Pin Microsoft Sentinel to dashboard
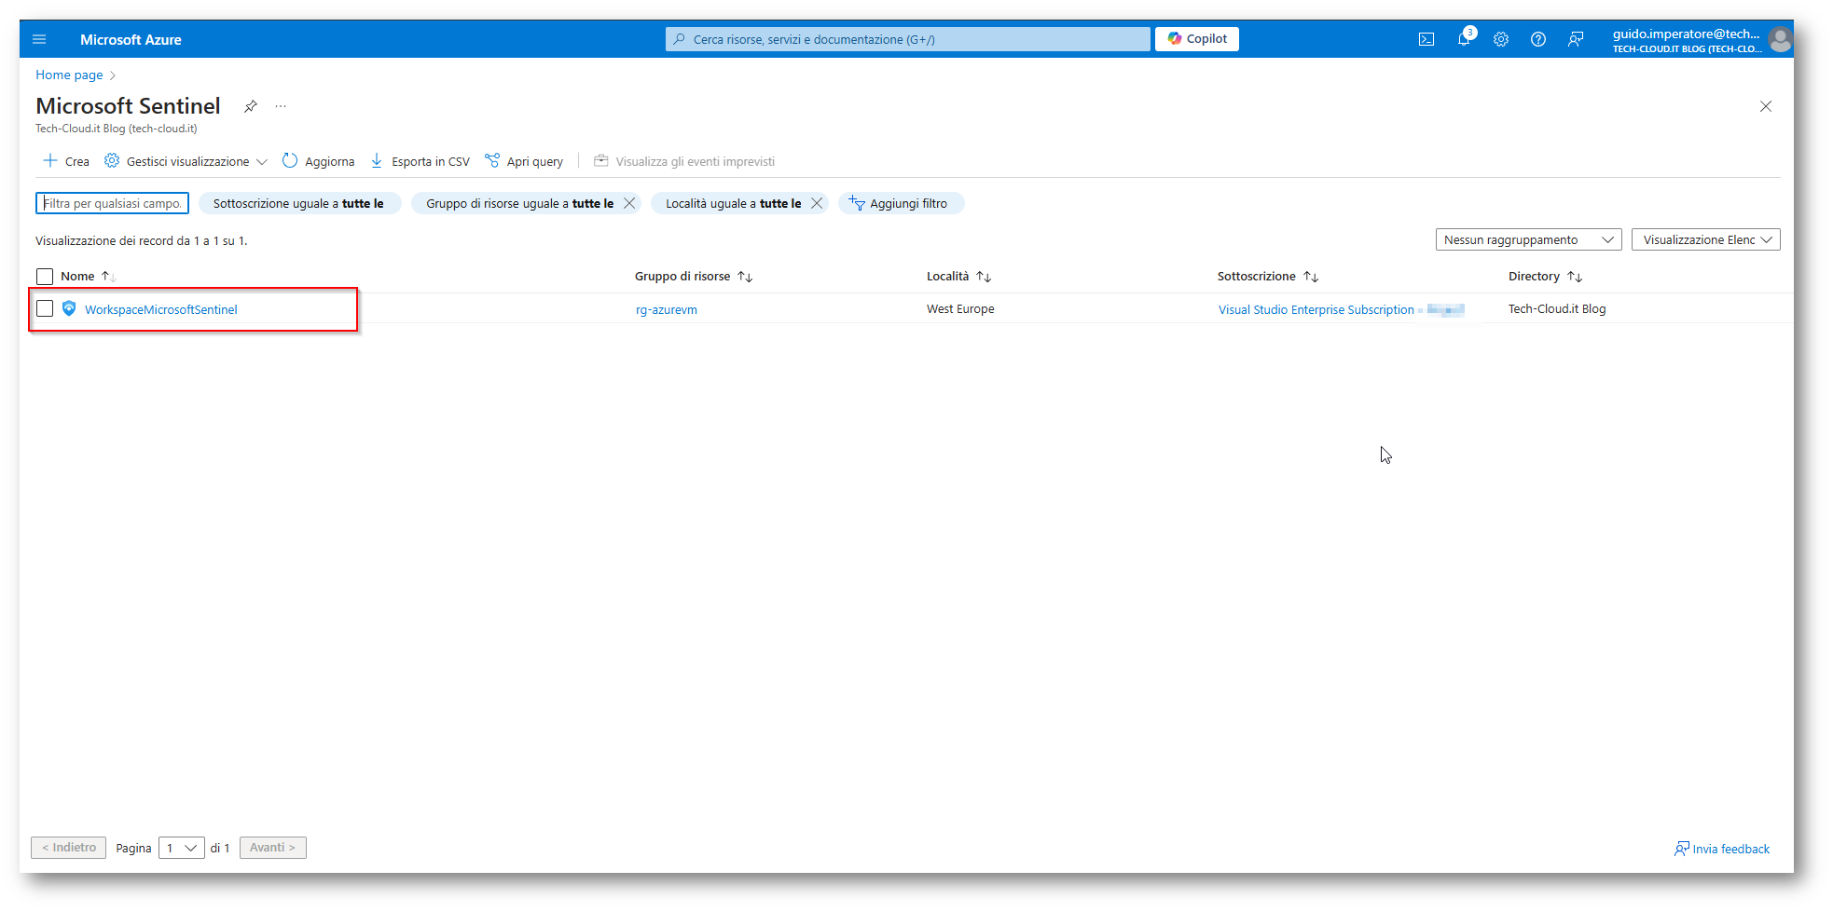This screenshot has width=1833, height=912. pos(250,106)
